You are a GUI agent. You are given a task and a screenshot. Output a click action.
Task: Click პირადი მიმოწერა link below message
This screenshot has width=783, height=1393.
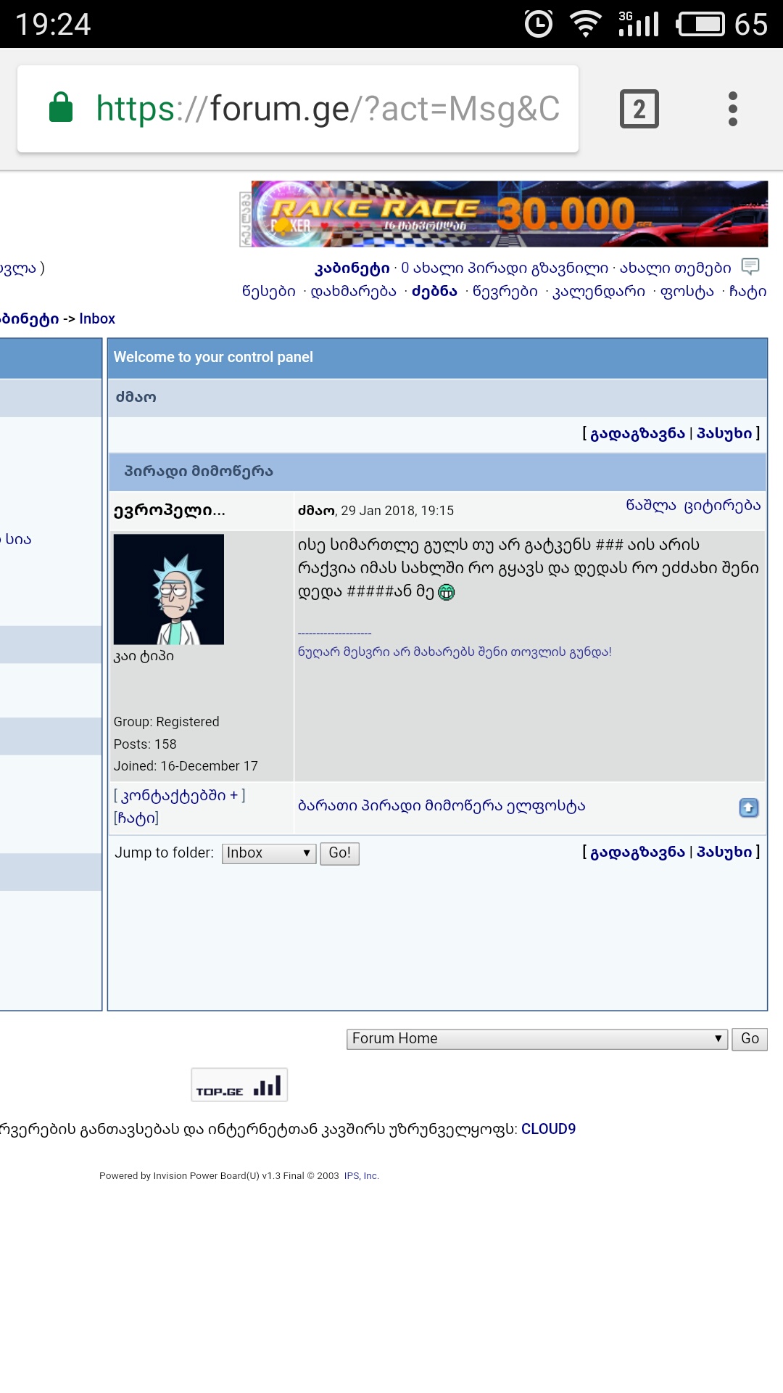coord(432,806)
